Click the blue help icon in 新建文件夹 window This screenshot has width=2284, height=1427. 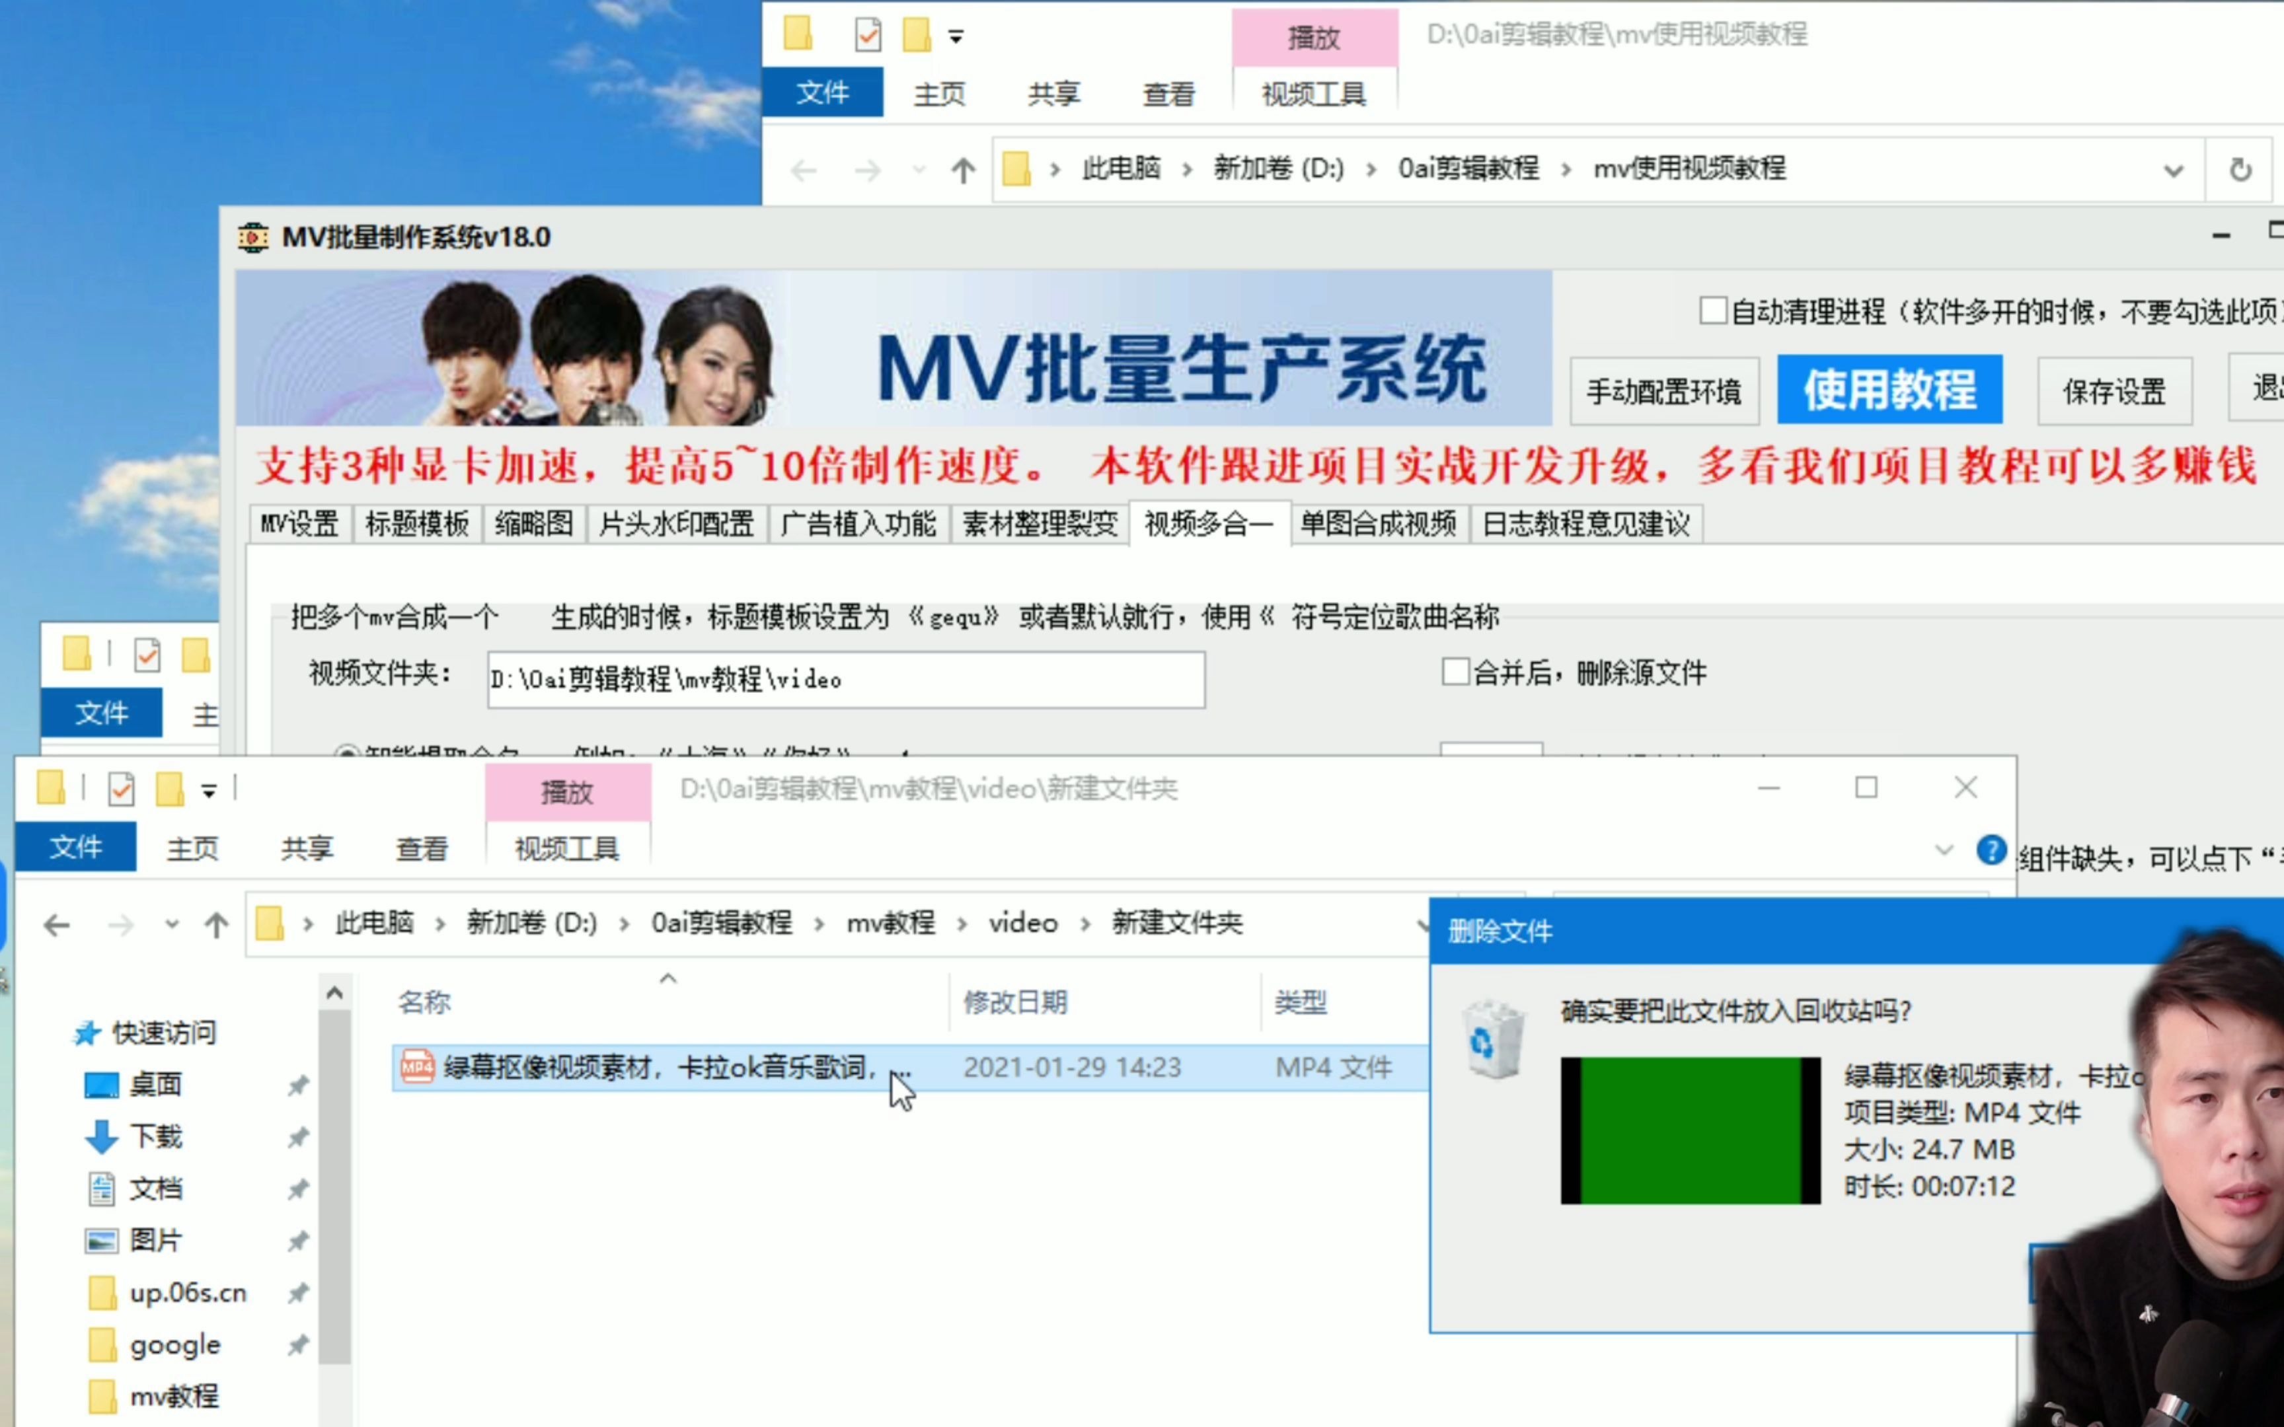click(1991, 850)
